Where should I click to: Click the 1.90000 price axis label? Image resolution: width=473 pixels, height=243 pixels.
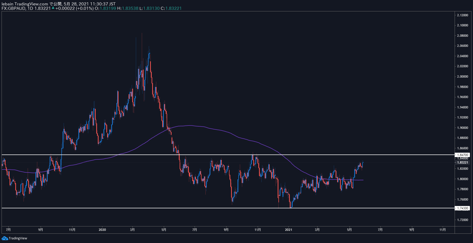462,128
